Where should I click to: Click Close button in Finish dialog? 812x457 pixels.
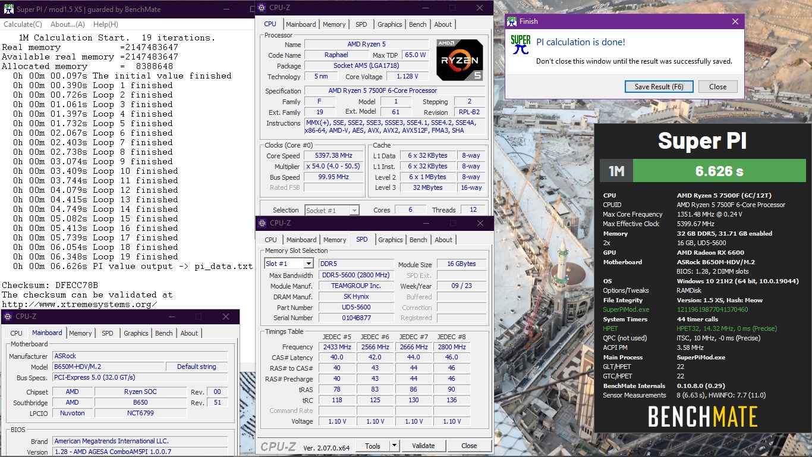[x=717, y=86]
